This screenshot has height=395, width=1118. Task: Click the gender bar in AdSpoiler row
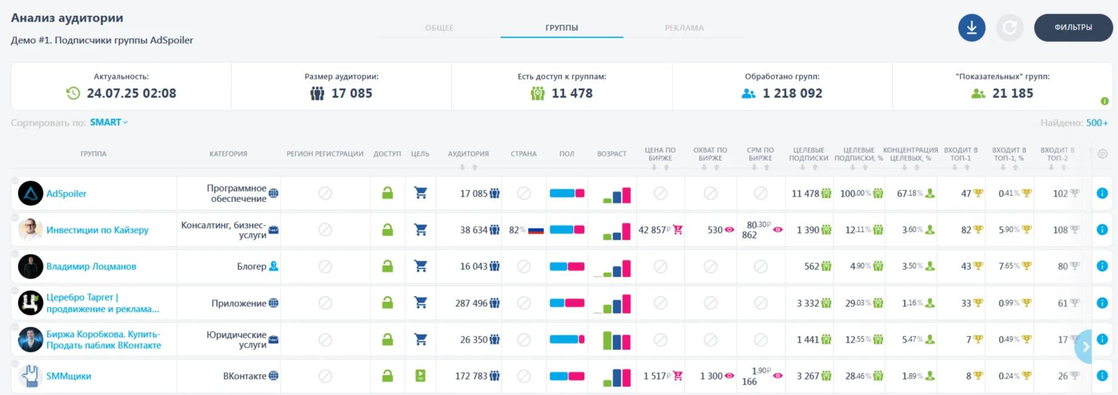[x=567, y=193]
